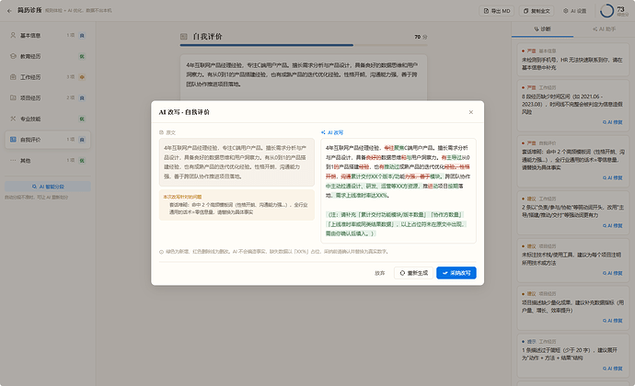635x386 pixels.
Task: Select 工作经历 in the sidebar
Action: coord(48,77)
